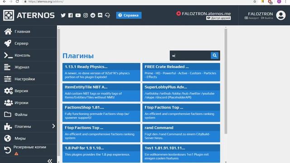The width and height of the screenshot is (290, 163).
Task: Click the backups warning triangle icon
Action: (16, 153)
